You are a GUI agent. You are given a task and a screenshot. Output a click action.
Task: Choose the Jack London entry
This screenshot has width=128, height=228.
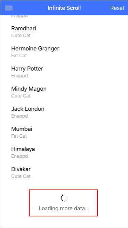(x=64, y=112)
